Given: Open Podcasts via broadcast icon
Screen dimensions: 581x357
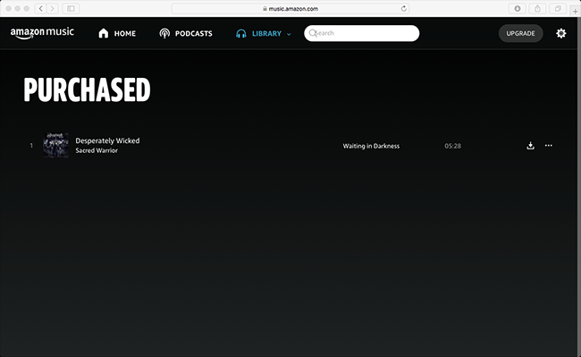Looking at the screenshot, I should tap(164, 33).
